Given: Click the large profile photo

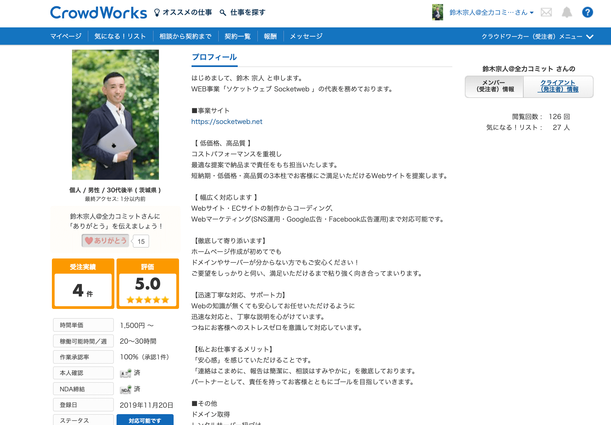Looking at the screenshot, I should [115, 115].
